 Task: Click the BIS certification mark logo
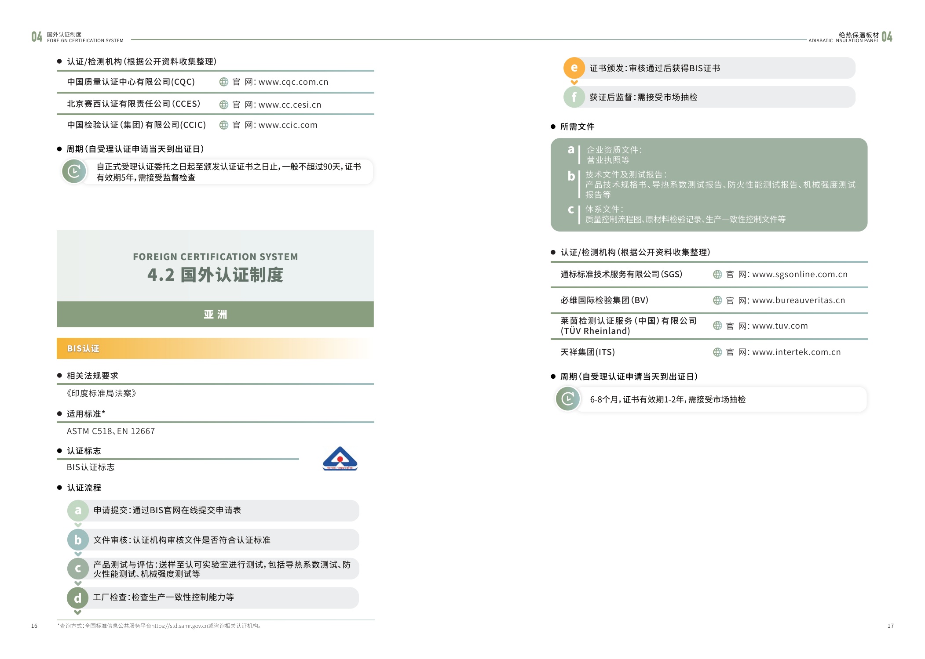(x=340, y=459)
